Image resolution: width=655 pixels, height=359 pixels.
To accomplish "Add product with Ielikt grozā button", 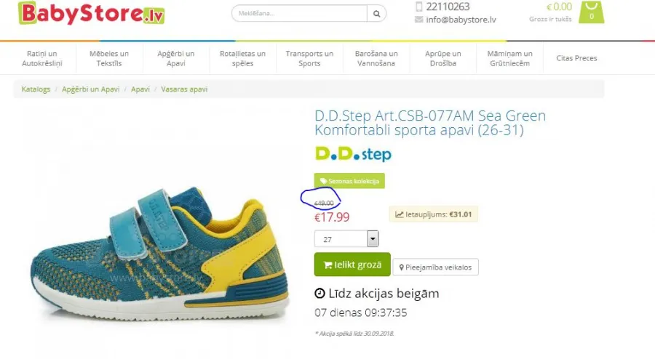I will pyautogui.click(x=352, y=265).
